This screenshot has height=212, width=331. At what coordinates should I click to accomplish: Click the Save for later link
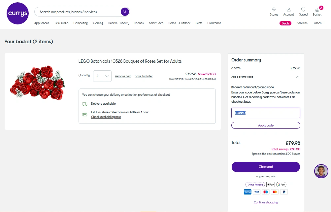tap(144, 76)
